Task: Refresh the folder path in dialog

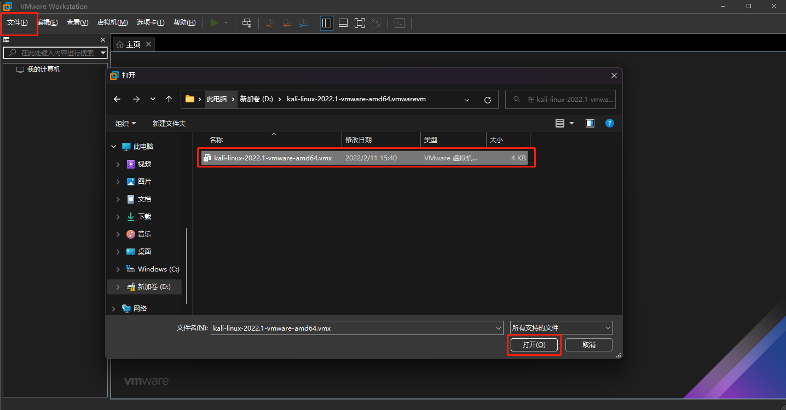Action: (488, 100)
